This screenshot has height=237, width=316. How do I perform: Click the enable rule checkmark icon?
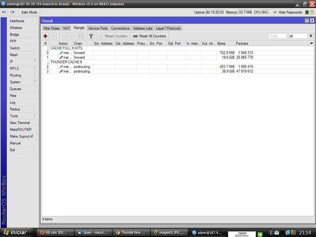[63, 36]
